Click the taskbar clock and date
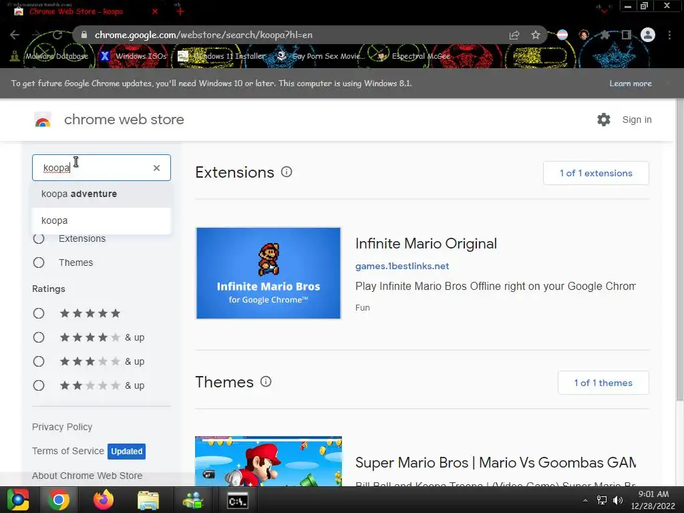 [653, 500]
